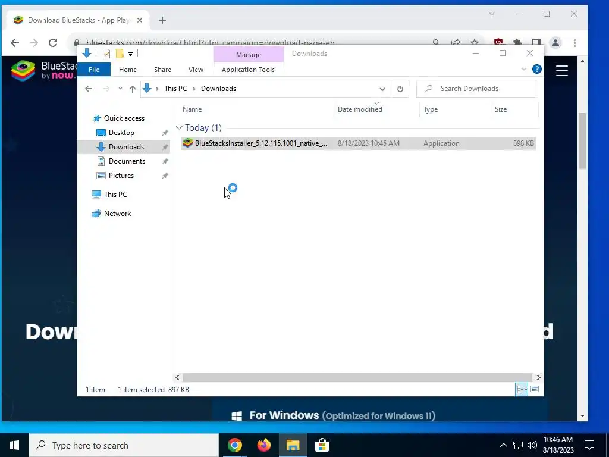The width and height of the screenshot is (609, 457).
Task: Open Firefox from the taskbar
Action: (x=263, y=445)
